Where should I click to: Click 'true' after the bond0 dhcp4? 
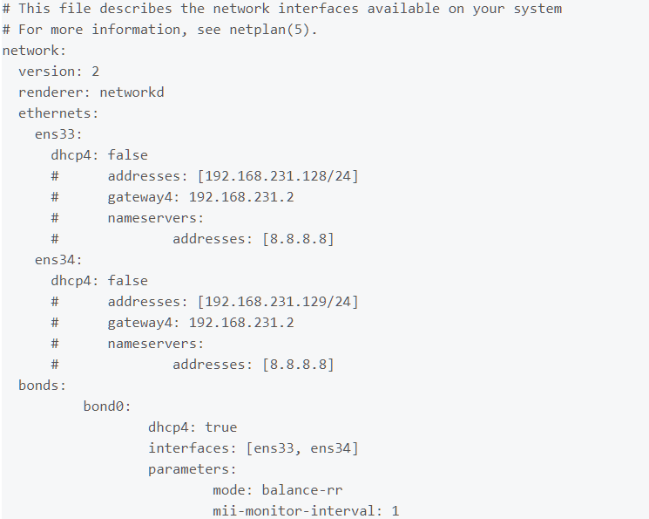pos(221,427)
